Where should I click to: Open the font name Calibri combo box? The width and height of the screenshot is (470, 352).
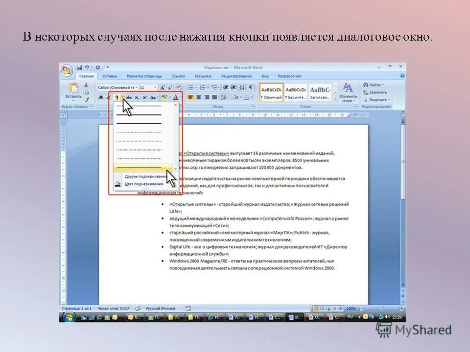click(x=117, y=88)
